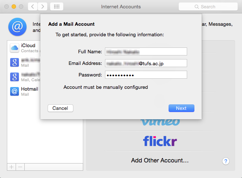Select the first Google Mail account icon
Image resolution: width=242 pixels, height=178 pixels.
[15, 62]
